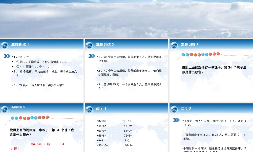253x152 pixels.
Task: Click the question '27瓶水,每人拿3瓶'
Action: [x=38, y=85]
